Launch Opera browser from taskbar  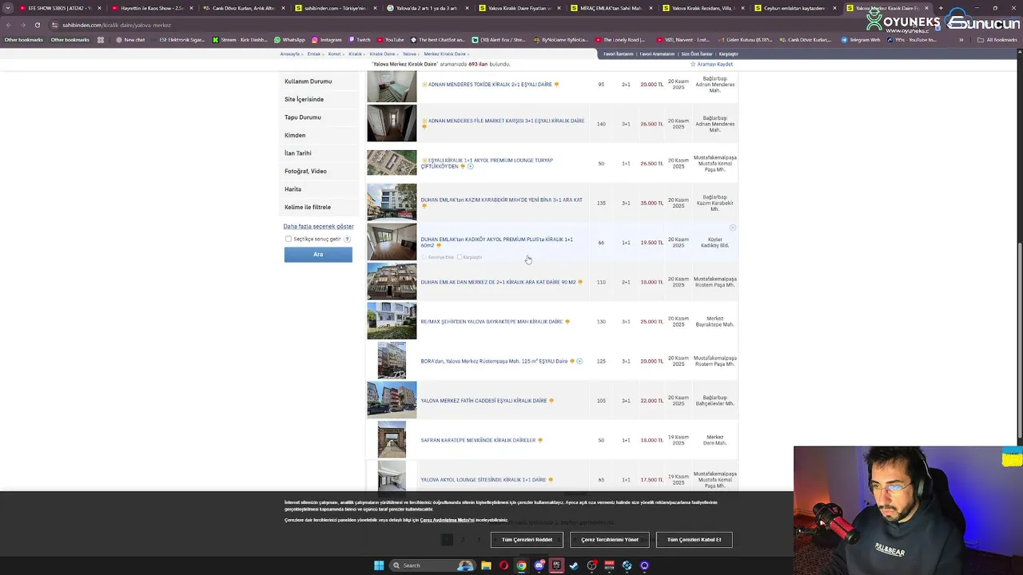tap(504, 565)
